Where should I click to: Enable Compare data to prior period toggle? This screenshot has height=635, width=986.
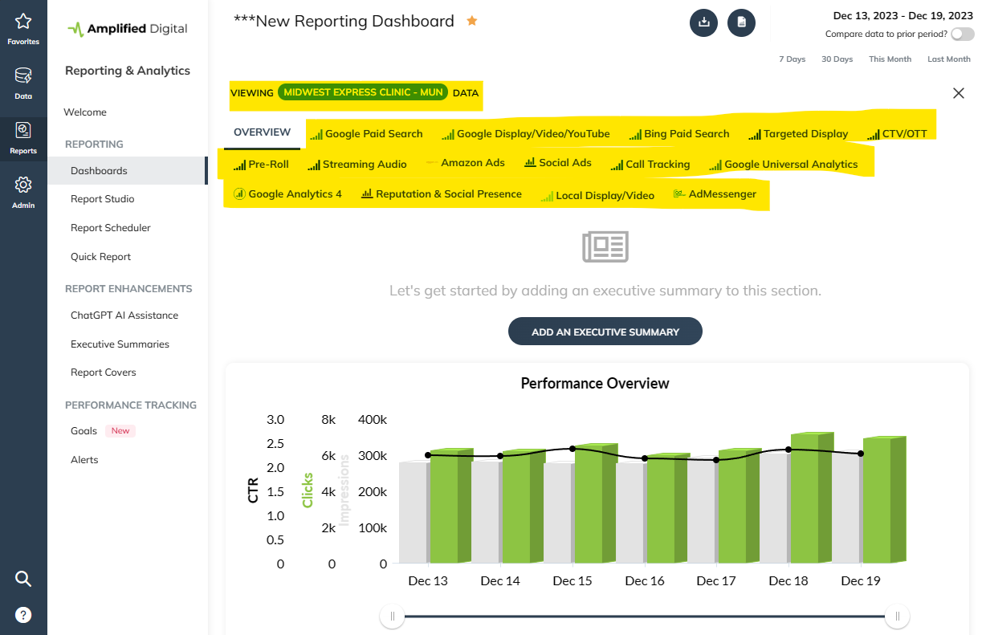click(x=962, y=35)
